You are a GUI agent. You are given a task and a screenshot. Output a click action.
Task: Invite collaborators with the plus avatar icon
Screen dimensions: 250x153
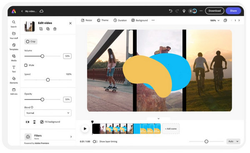(x=190, y=11)
